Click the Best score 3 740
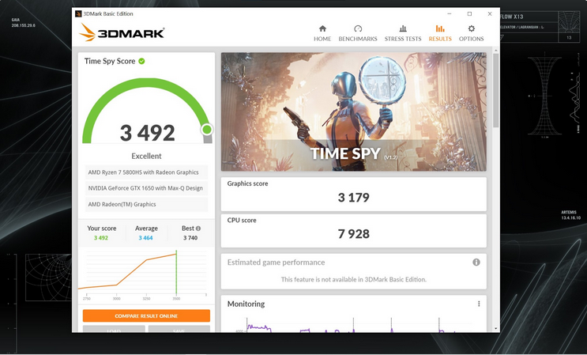 [190, 238]
